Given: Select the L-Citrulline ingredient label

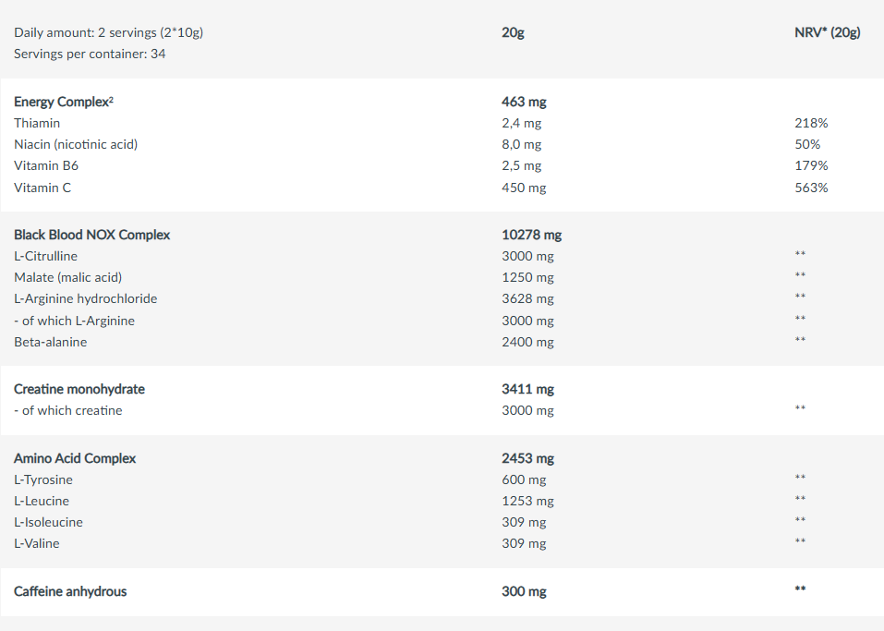Looking at the screenshot, I should [x=45, y=256].
